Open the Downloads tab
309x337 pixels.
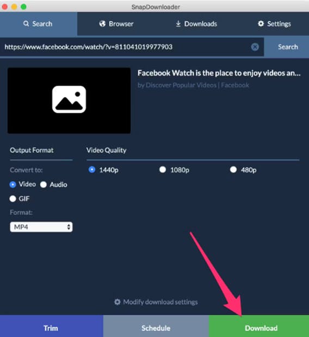tap(196, 24)
